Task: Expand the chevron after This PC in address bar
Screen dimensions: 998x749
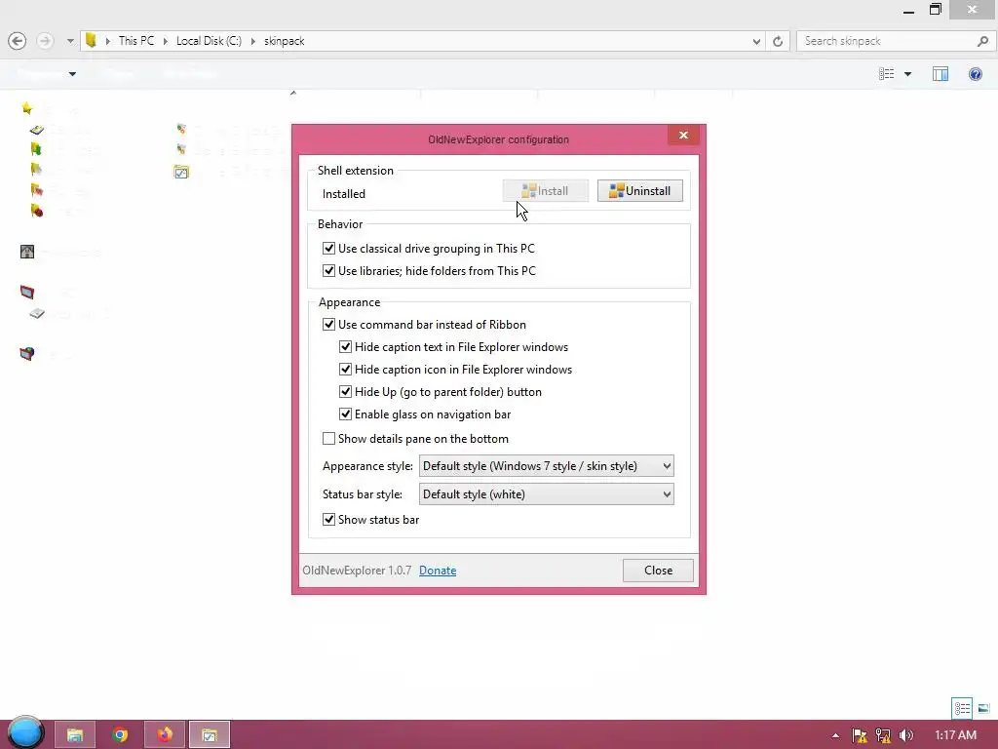Action: tap(165, 41)
